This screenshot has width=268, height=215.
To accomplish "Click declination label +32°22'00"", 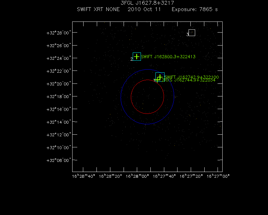I will pyautogui.click(x=59, y=71).
